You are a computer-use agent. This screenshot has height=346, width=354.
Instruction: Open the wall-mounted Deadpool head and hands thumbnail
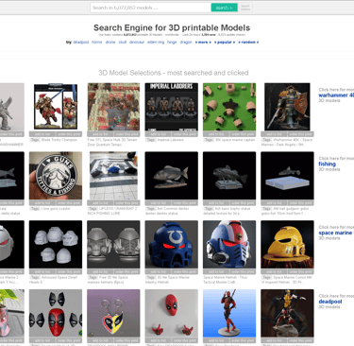tap(172, 313)
